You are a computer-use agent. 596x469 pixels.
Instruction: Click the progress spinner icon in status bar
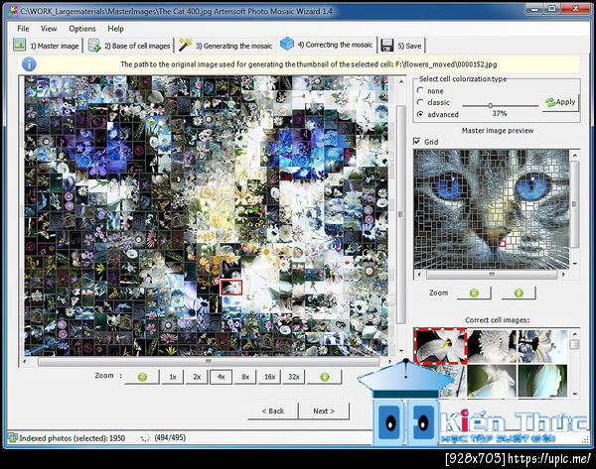click(145, 438)
